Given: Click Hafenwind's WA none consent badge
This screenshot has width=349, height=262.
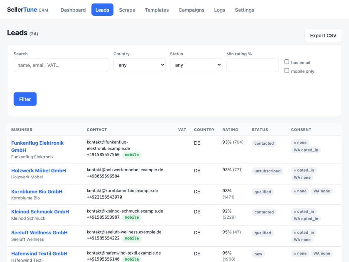Looking at the screenshot, I should 322,253.
